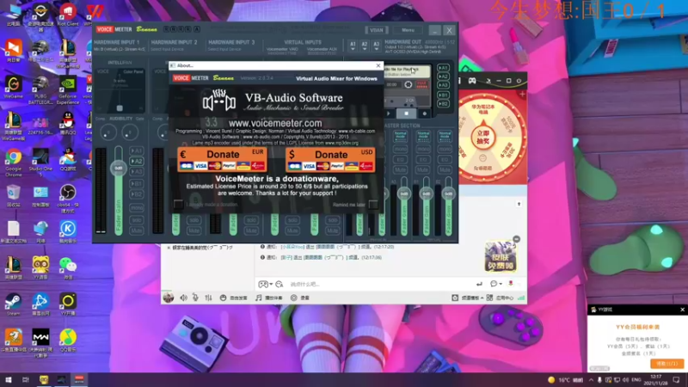The width and height of the screenshot is (688, 387).
Task: Toggle A1 bus on Hardware Input 1 strip
Action: pyautogui.click(x=137, y=151)
